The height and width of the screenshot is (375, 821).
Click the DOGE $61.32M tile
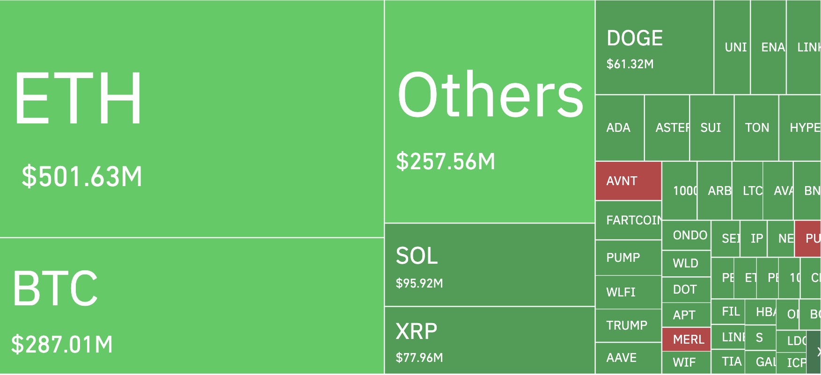click(654, 48)
